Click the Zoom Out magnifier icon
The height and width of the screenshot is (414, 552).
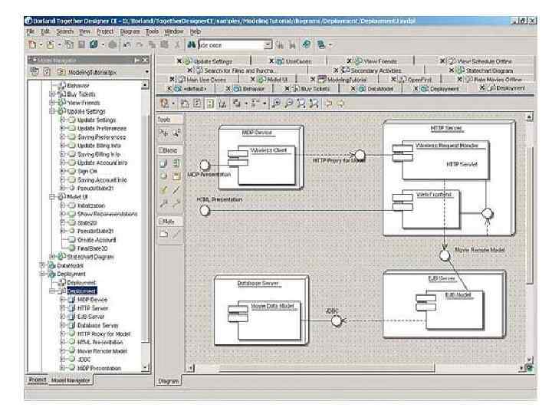point(289,103)
